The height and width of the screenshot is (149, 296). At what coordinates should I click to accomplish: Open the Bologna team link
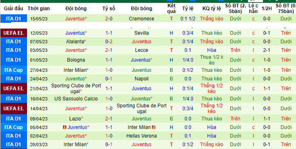point(76,60)
